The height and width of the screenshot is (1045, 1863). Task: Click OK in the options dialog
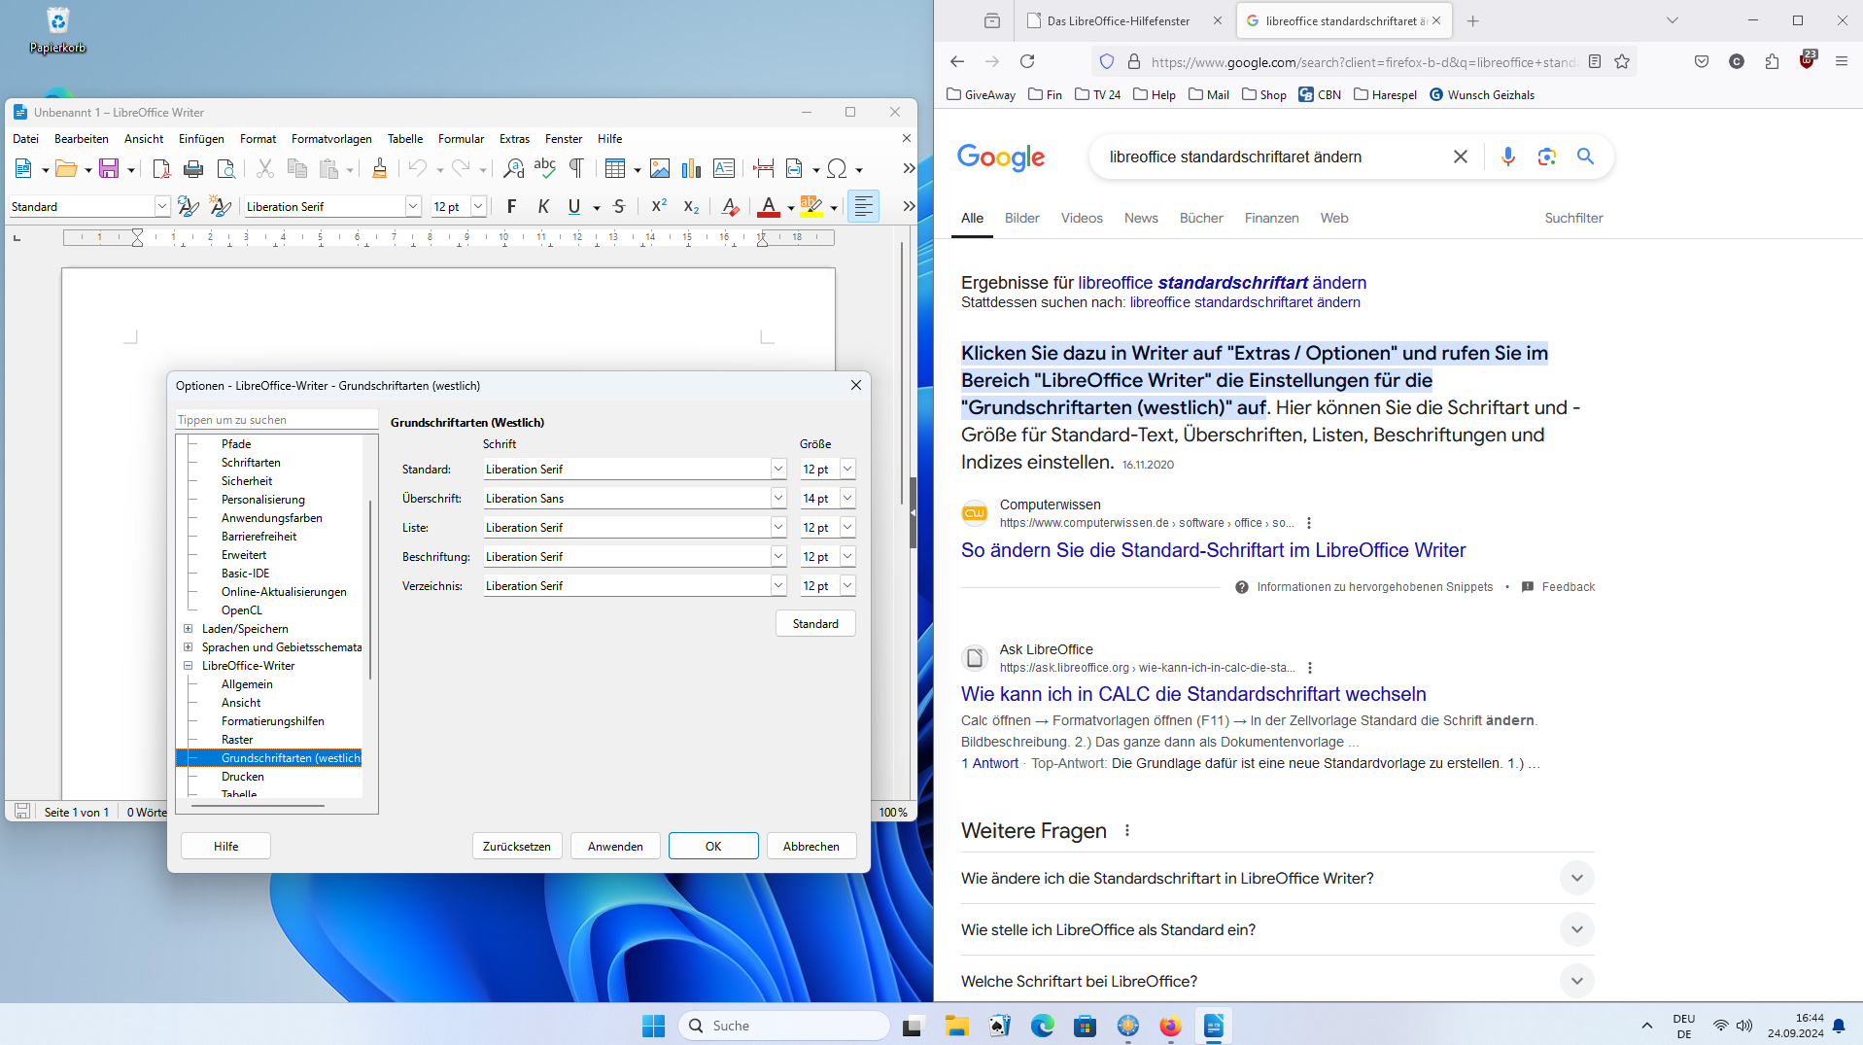[x=713, y=847]
